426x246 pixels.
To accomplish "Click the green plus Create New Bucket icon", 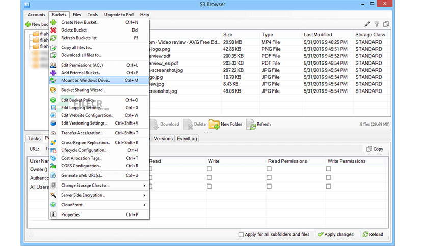I will pos(53,22).
